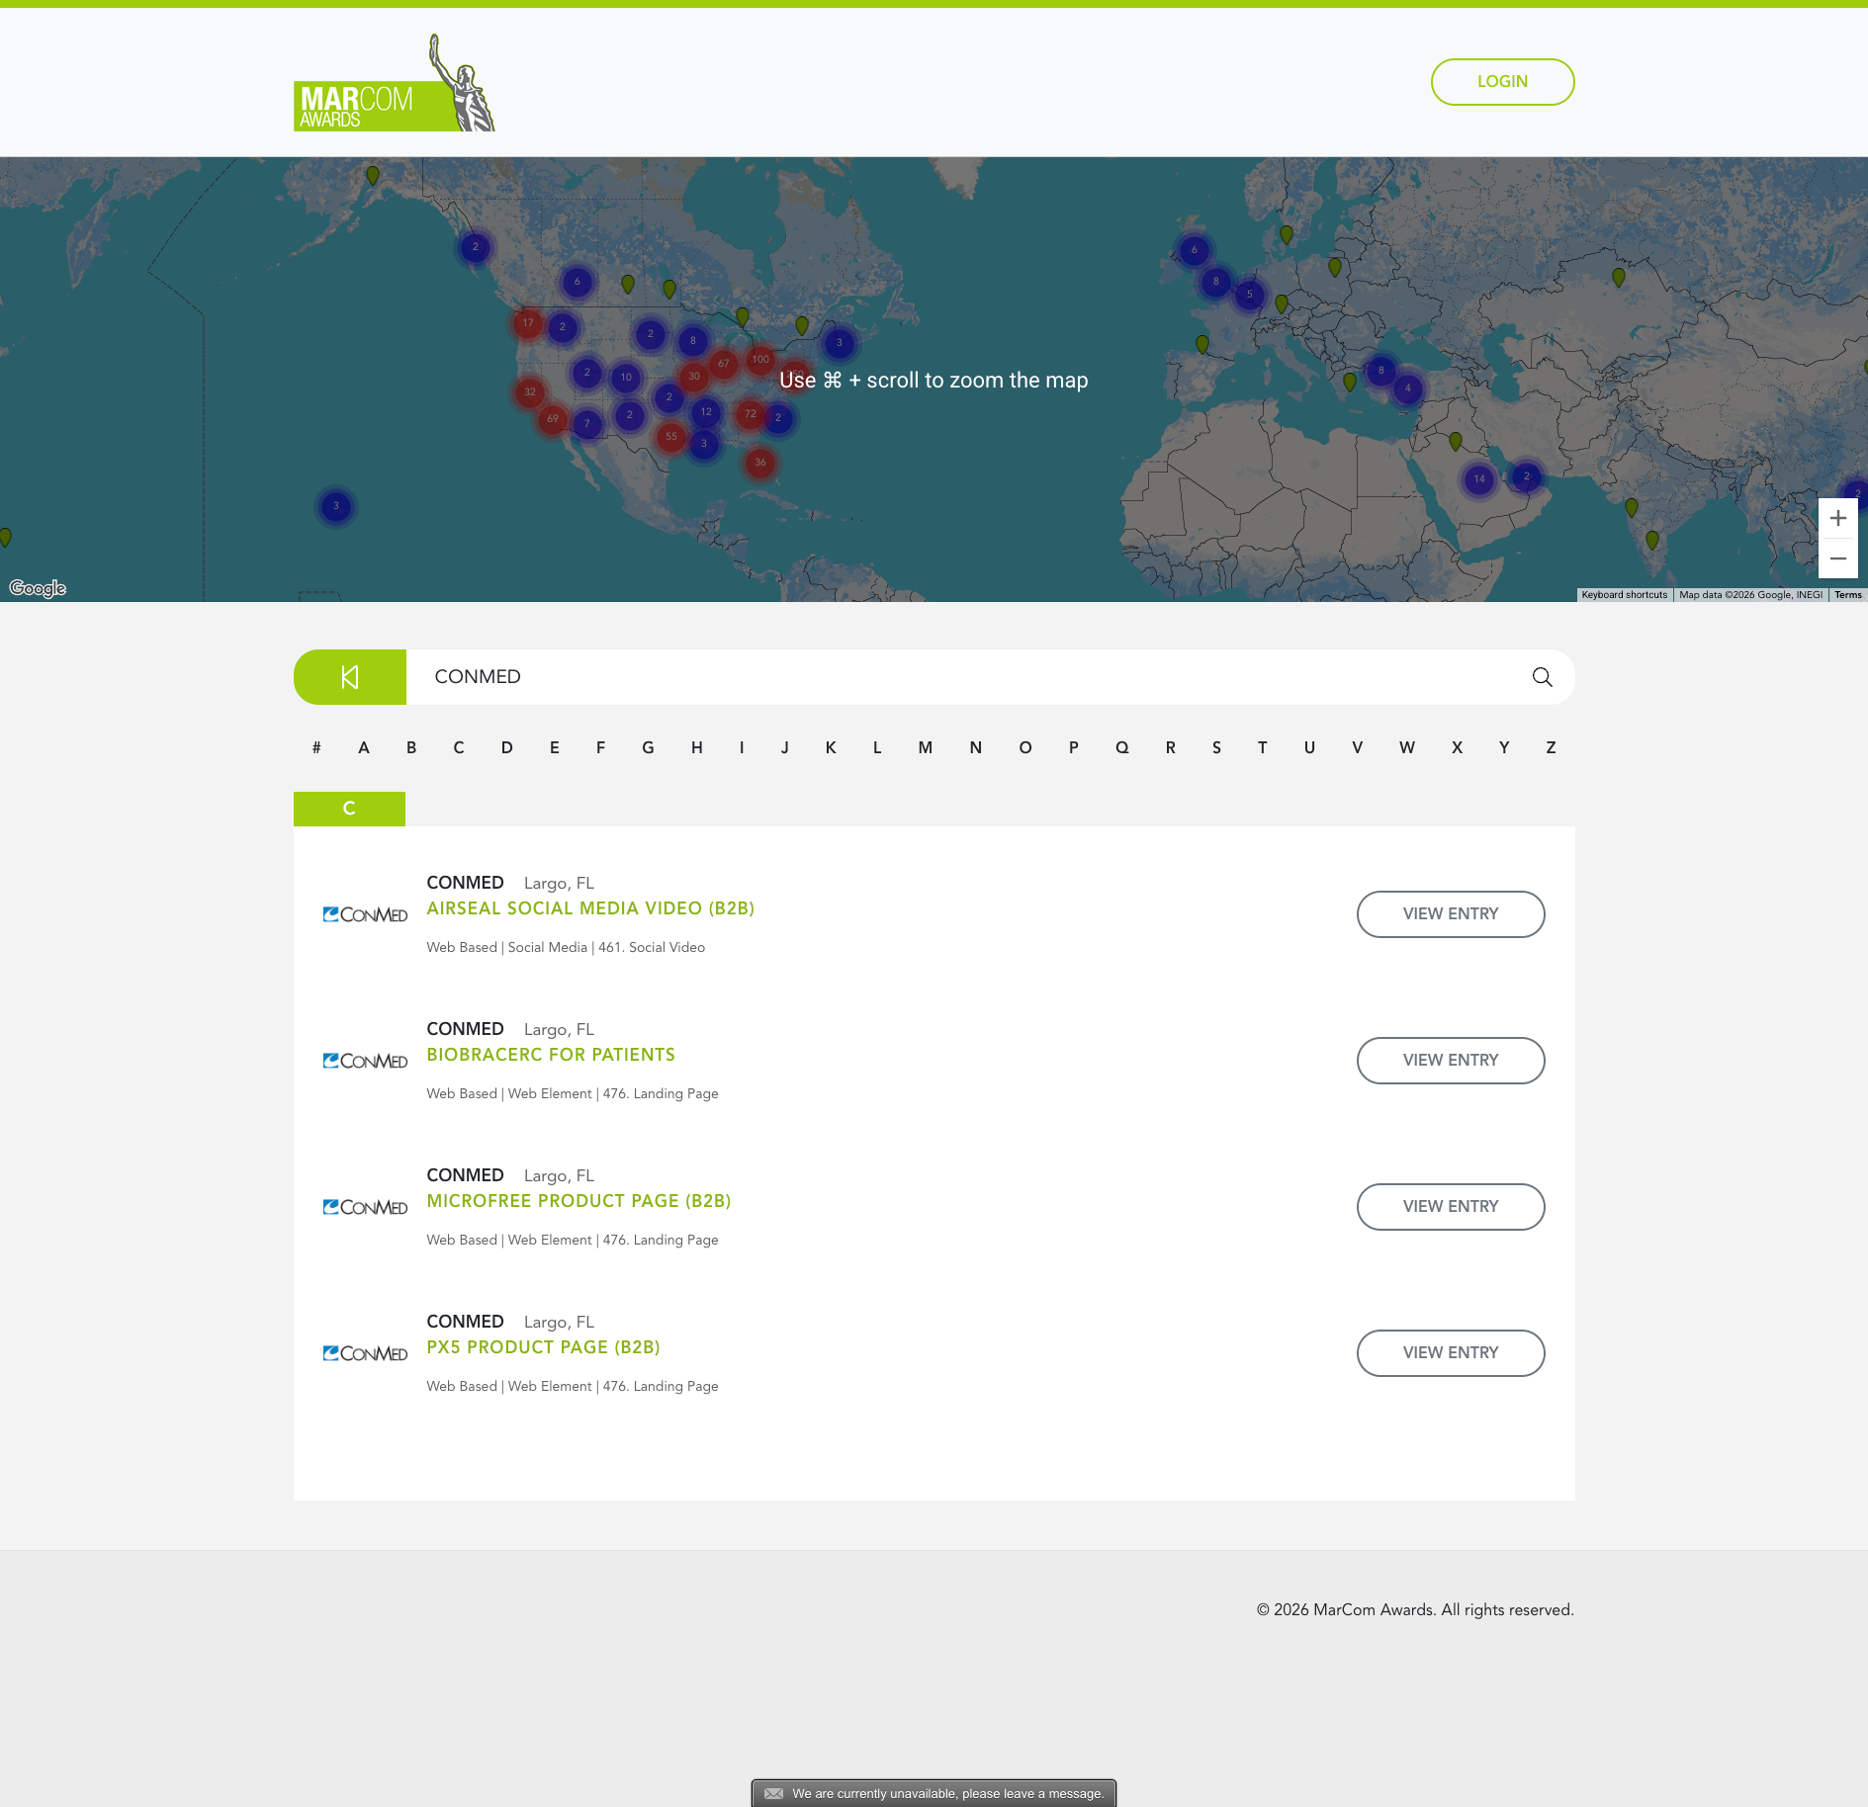Image resolution: width=1868 pixels, height=1807 pixels.
Task: Filter winners by letter M
Action: coord(926,748)
